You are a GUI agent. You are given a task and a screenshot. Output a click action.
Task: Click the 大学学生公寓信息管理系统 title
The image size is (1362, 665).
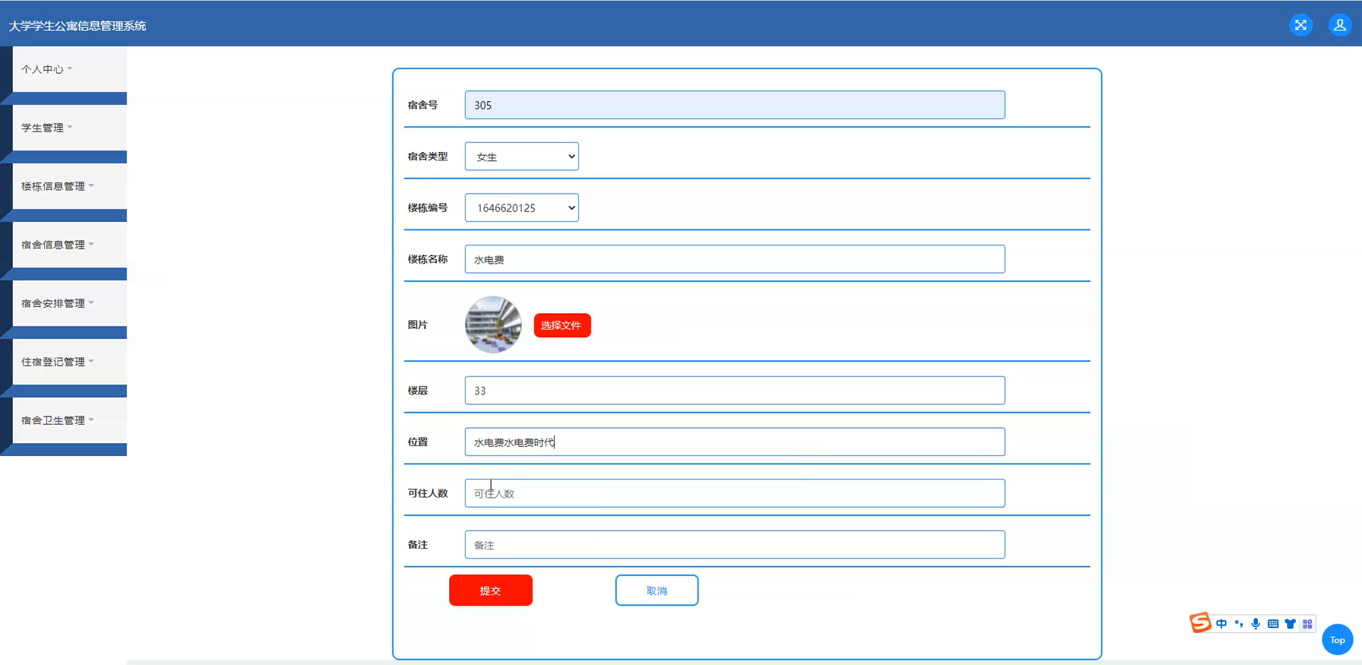click(x=78, y=26)
